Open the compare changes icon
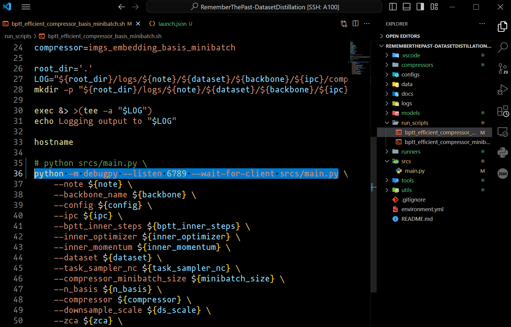 (x=344, y=24)
